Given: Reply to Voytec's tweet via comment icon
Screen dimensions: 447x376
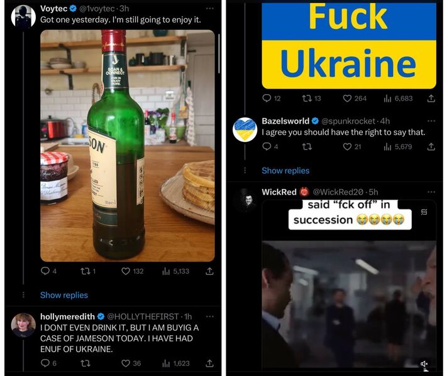Looking at the screenshot, I should (x=45, y=271).
